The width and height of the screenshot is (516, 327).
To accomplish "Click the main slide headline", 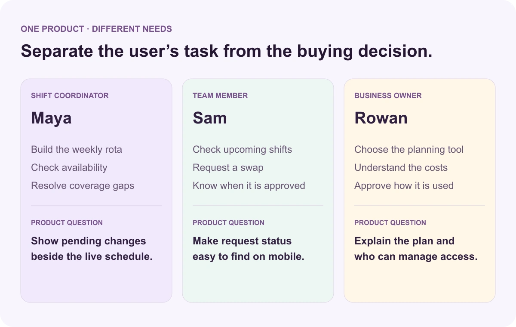I will pos(227,51).
